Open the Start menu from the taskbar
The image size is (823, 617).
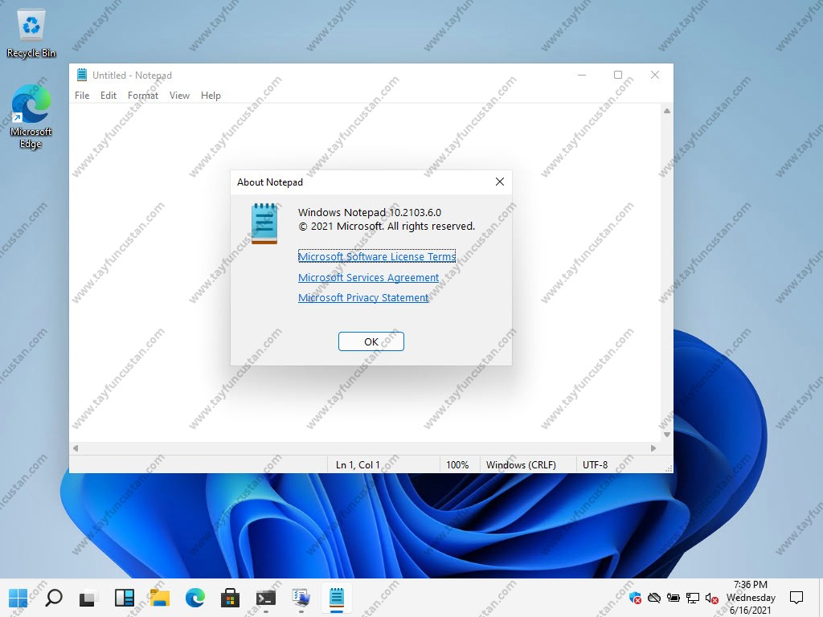coord(18,598)
